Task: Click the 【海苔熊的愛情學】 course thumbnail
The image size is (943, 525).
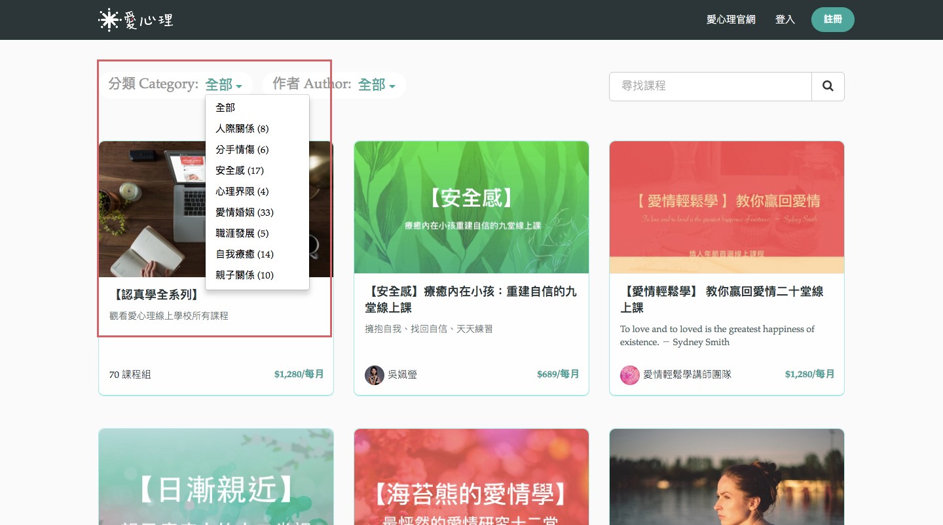Action: coord(471,477)
